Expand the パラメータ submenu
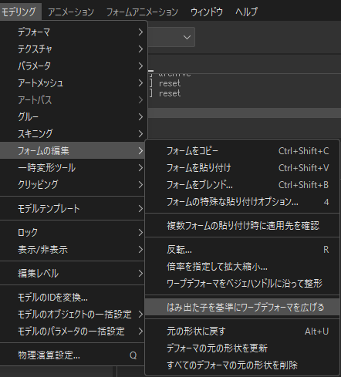This screenshot has height=377, width=341. [73, 66]
